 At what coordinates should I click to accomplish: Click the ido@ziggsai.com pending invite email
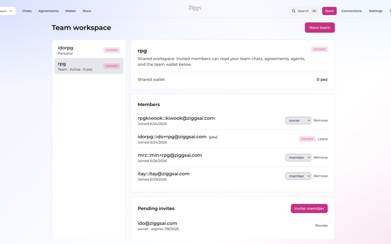pyautogui.click(x=157, y=223)
